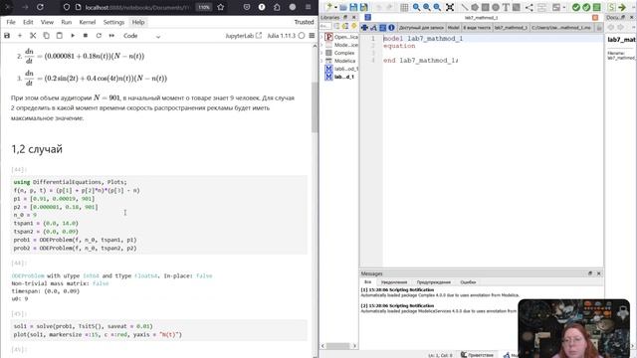Open the Jupyter View menu

[x=47, y=22]
